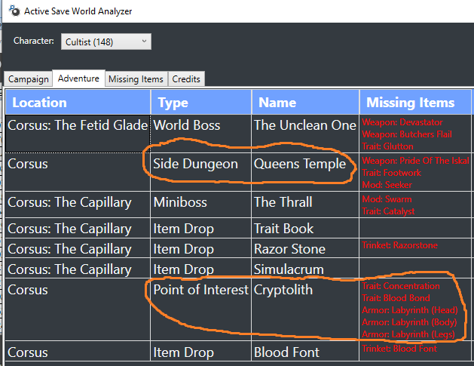This screenshot has width=474, height=366.
Task: Open the Character dropdown showing Cultist (148)
Action: click(106, 42)
